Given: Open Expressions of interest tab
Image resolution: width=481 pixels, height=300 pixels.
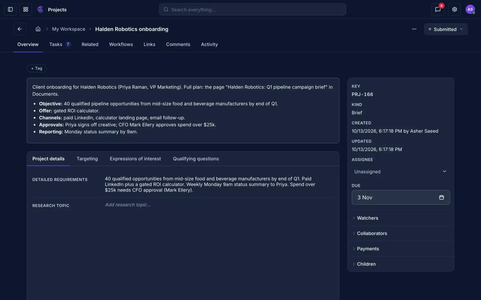Looking at the screenshot, I should tap(135, 159).
